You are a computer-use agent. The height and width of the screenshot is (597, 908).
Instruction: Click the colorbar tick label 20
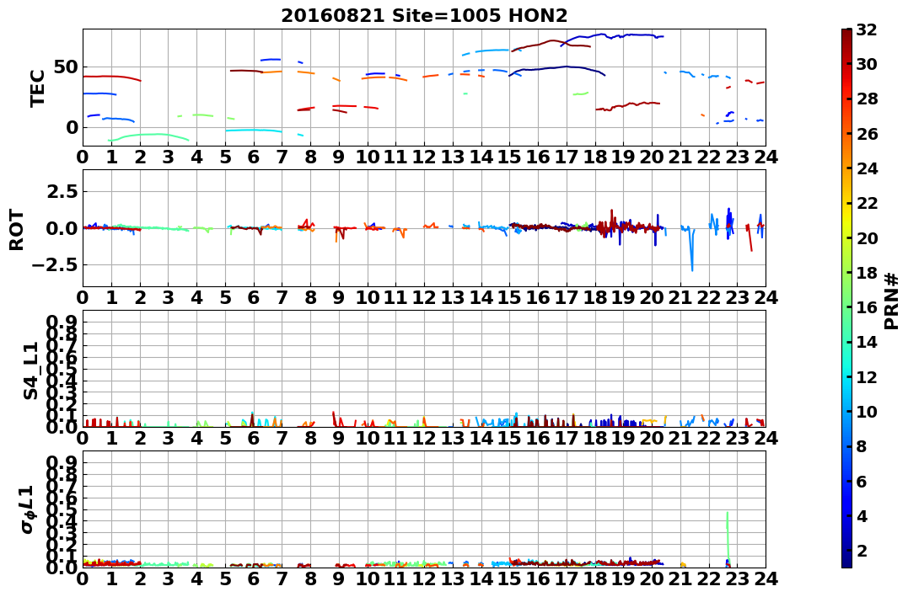pyautogui.click(x=867, y=237)
